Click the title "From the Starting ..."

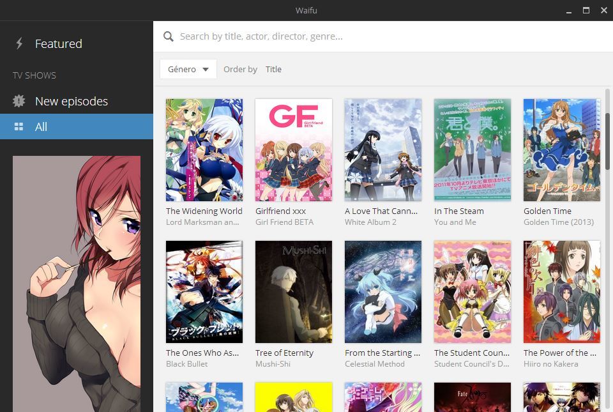tap(382, 353)
